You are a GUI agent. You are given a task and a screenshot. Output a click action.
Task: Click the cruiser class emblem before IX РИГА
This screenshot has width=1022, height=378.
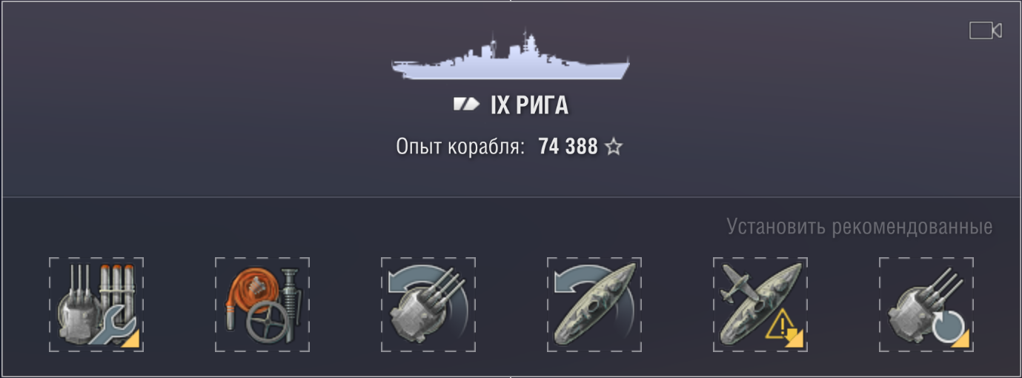coord(467,105)
